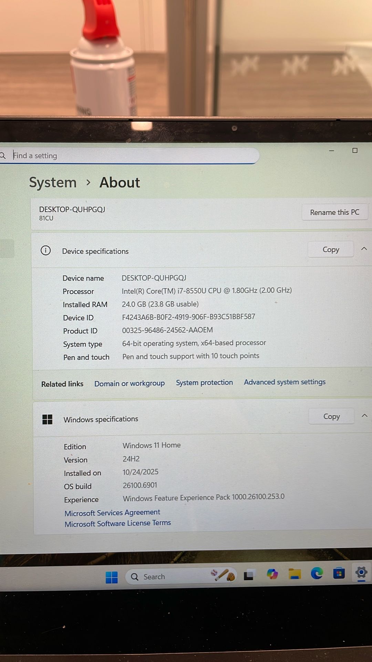372x662 pixels.
Task: Select the Edition value Windows 11 Home
Action: click(152, 445)
